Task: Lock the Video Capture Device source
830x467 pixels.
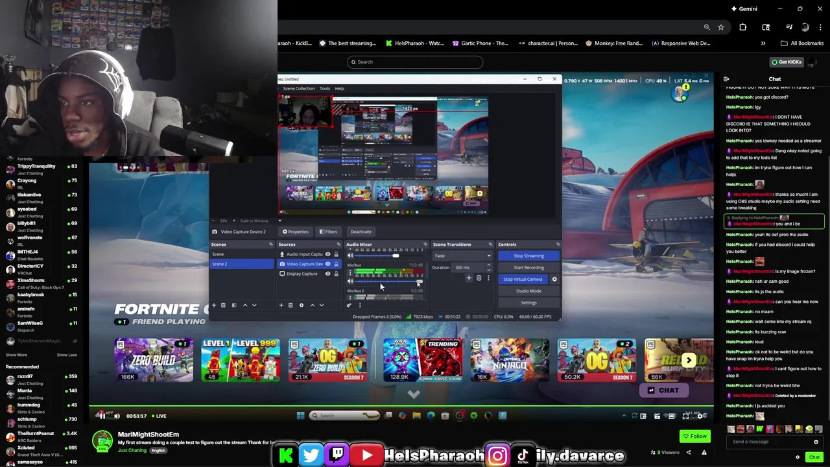Action: 336,264
